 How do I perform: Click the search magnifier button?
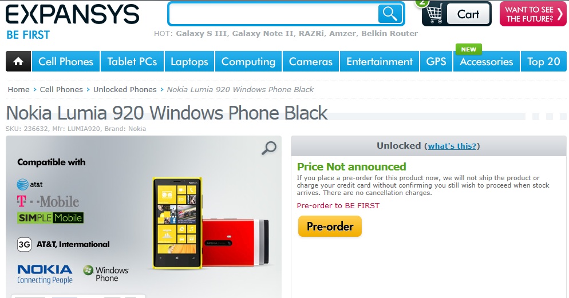click(x=390, y=14)
